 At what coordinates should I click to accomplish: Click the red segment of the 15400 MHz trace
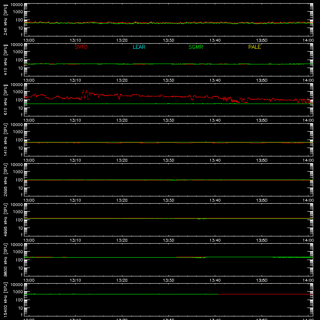click(266, 294)
